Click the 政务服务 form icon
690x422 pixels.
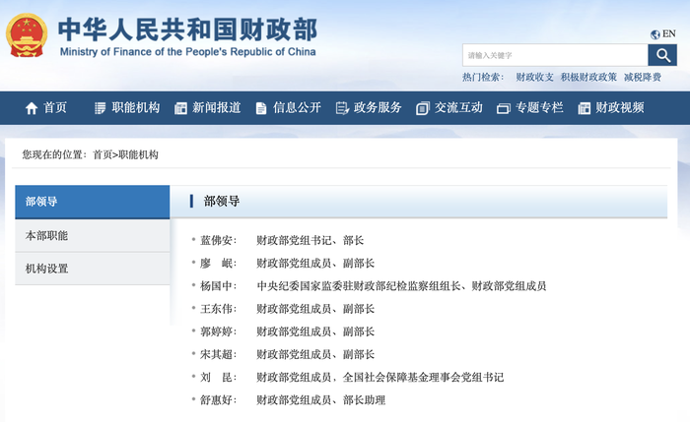pos(342,108)
